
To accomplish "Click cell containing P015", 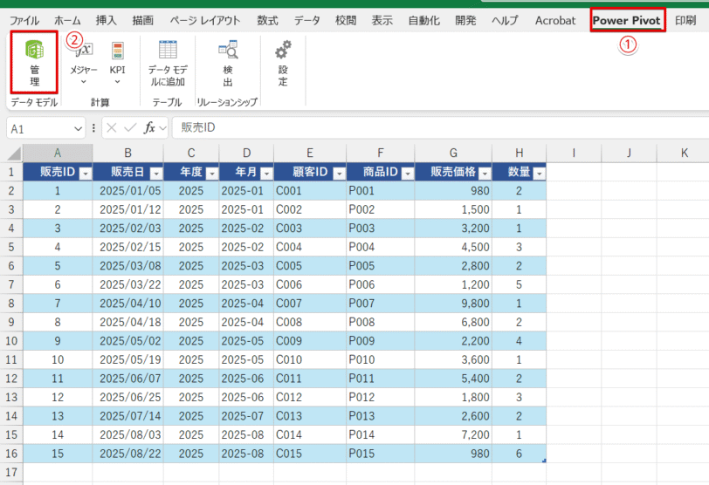I will click(381, 454).
